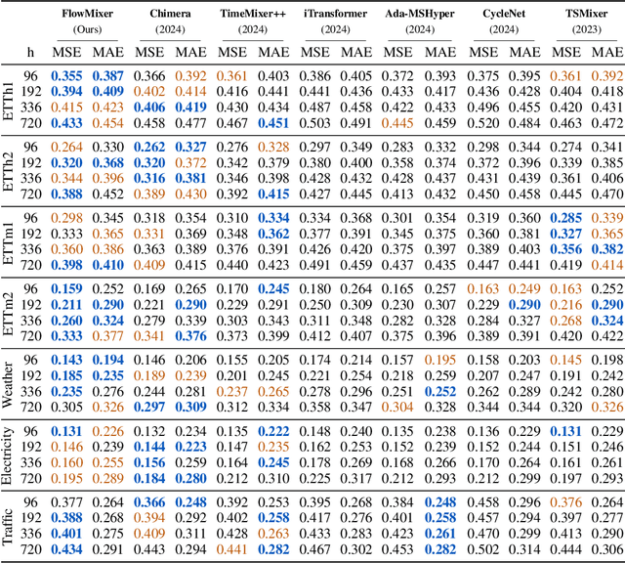The width and height of the screenshot is (625, 563).
Task: Click FlowMixer MSE 0.143 for Weather 96
Action: pyautogui.click(x=66, y=360)
